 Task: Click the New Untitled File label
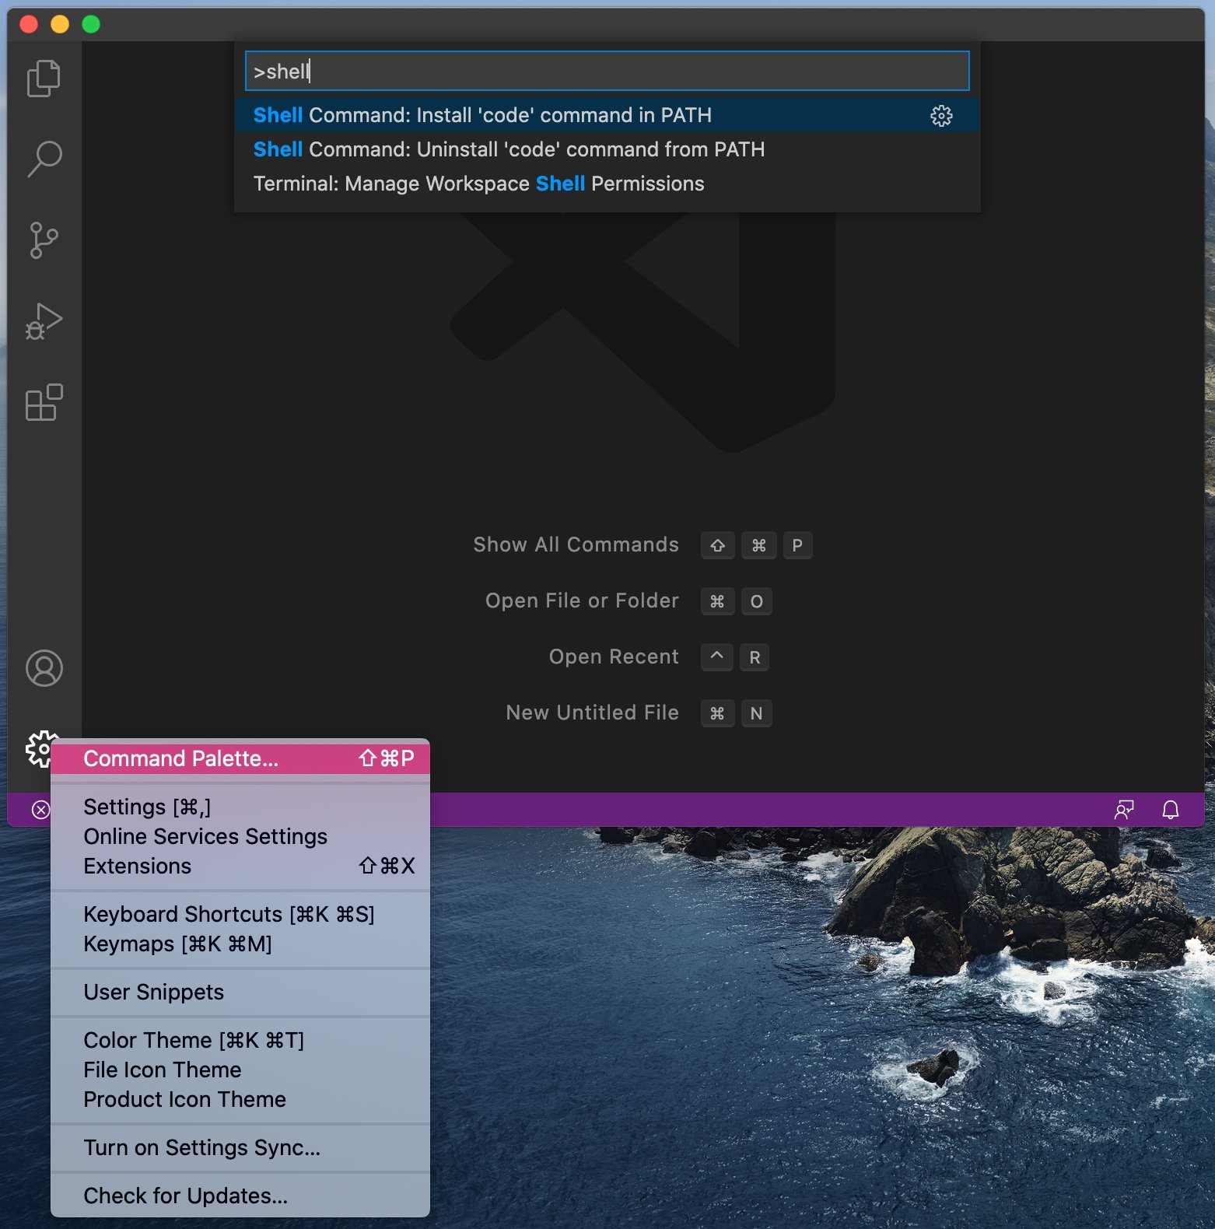pos(592,713)
